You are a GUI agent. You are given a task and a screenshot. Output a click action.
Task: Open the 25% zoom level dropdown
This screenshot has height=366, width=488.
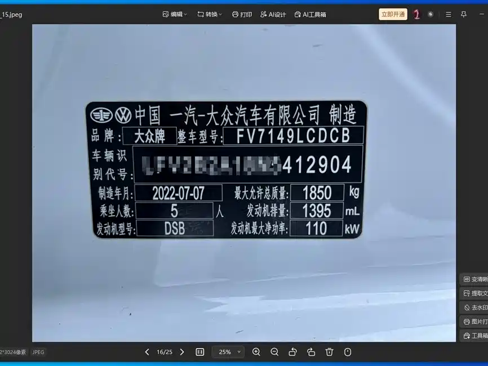point(228,352)
